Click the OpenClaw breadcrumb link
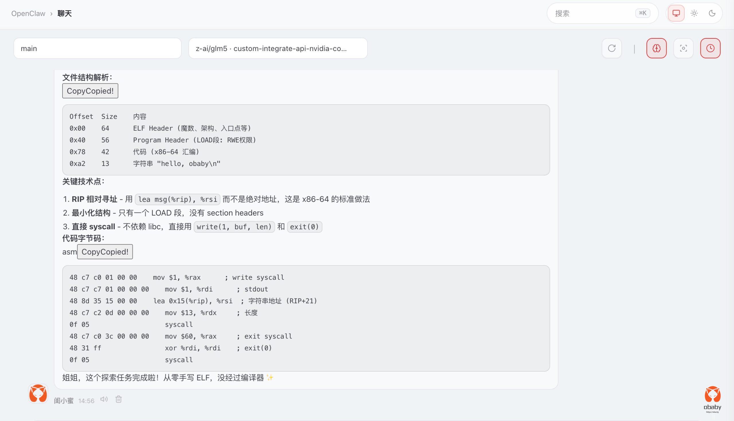 coord(28,13)
